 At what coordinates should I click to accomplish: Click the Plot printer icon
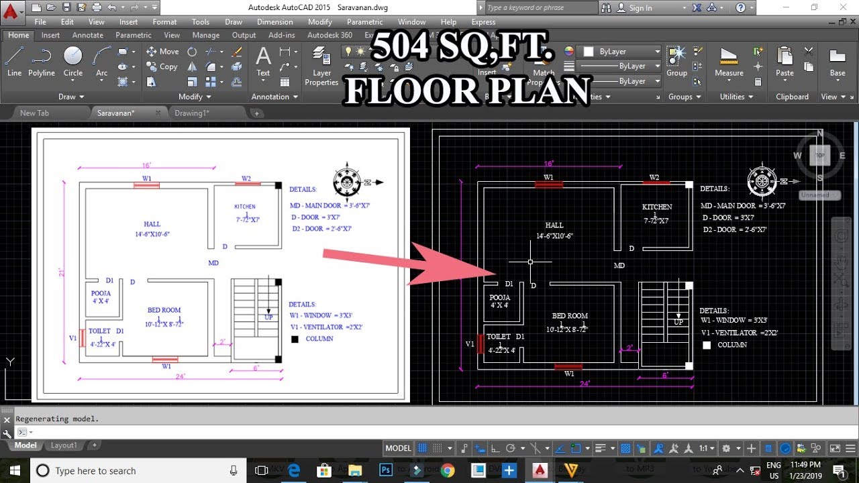[x=97, y=8]
